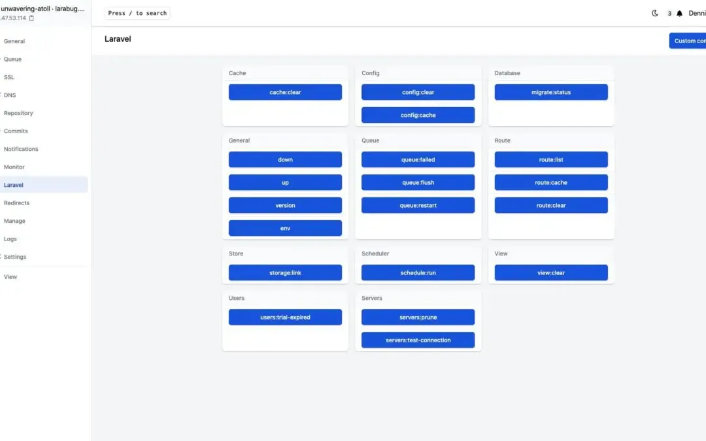This screenshot has height=441, width=706.
Task: Test connections with servers:test-connection
Action: point(418,340)
